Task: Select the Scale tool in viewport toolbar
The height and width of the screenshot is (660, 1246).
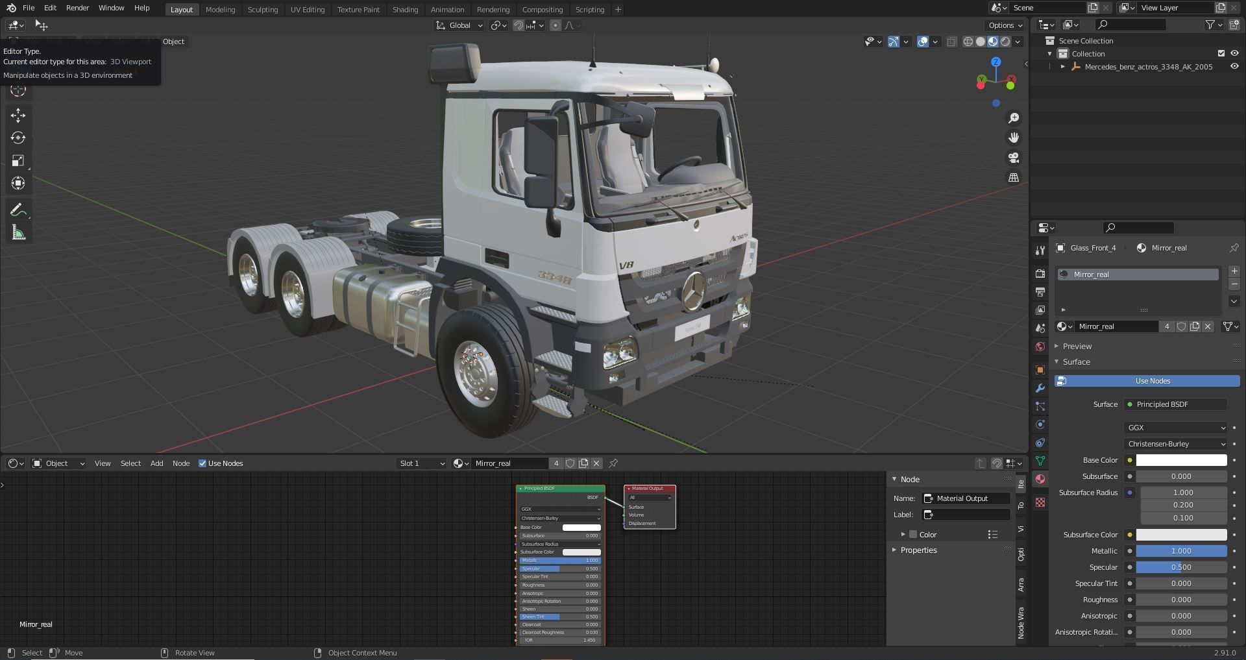Action: click(x=18, y=160)
